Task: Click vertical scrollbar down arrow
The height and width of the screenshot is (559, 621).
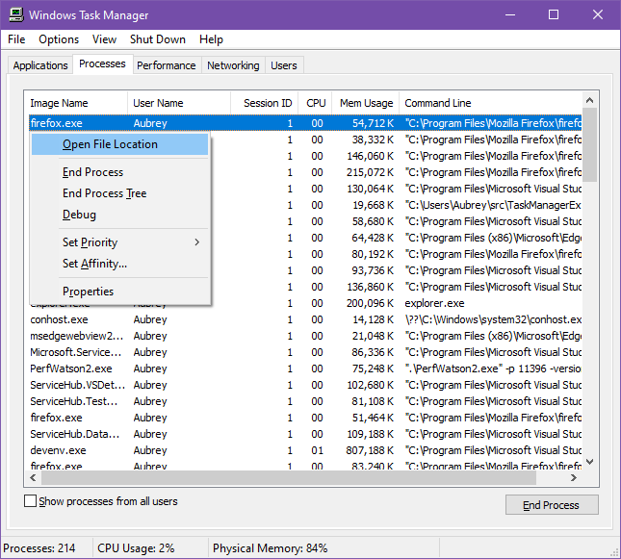Action: click(x=590, y=462)
